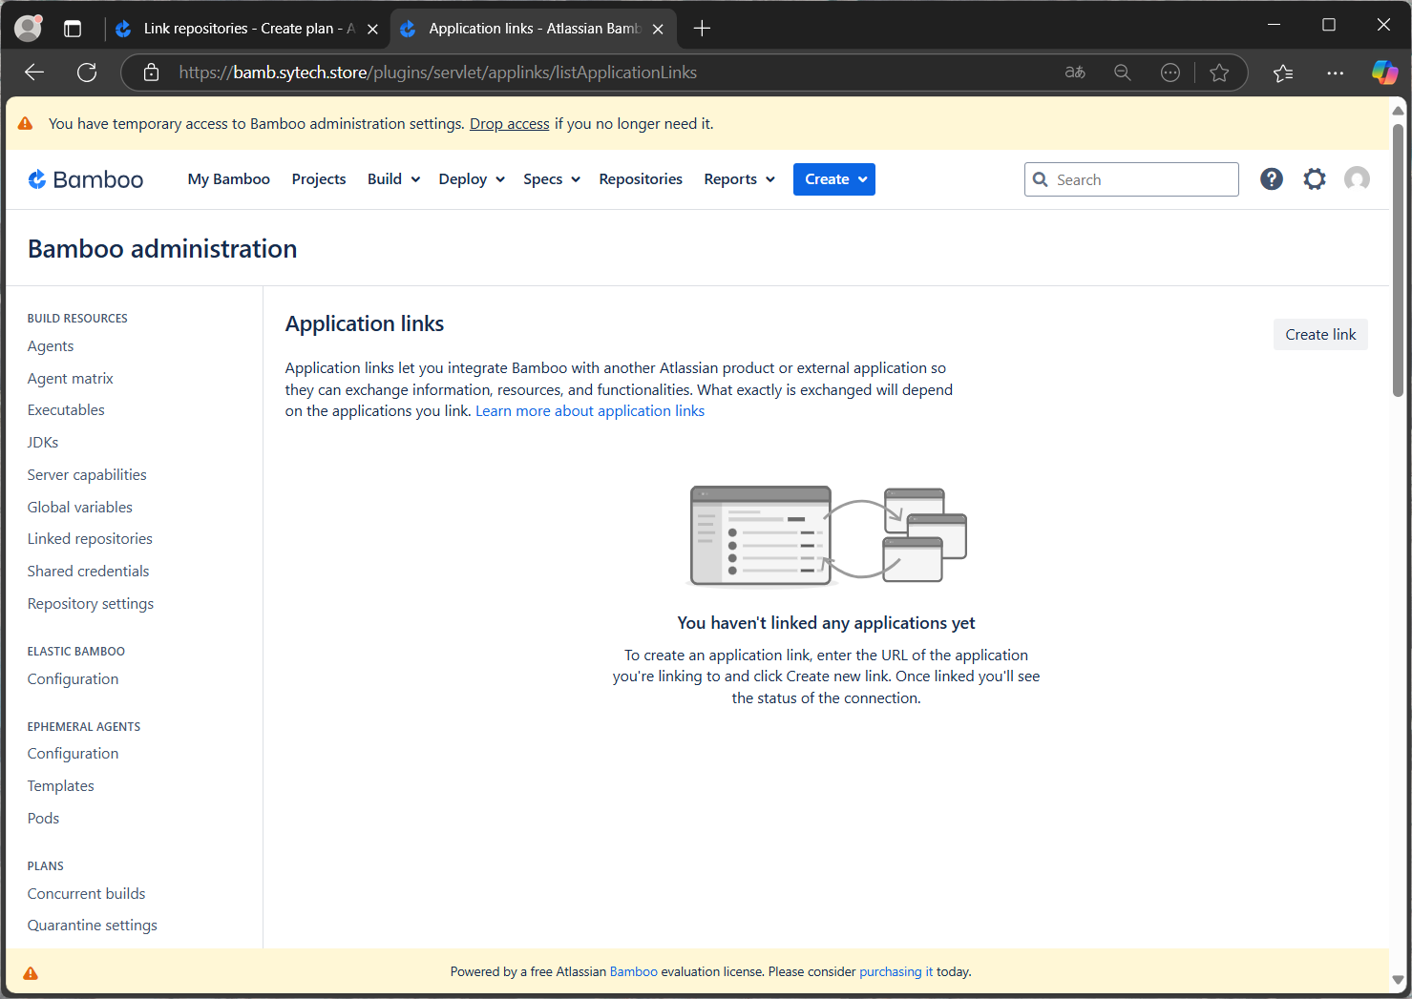Switch to the Application links tab
This screenshot has height=999, width=1412.
pyautogui.click(x=533, y=29)
